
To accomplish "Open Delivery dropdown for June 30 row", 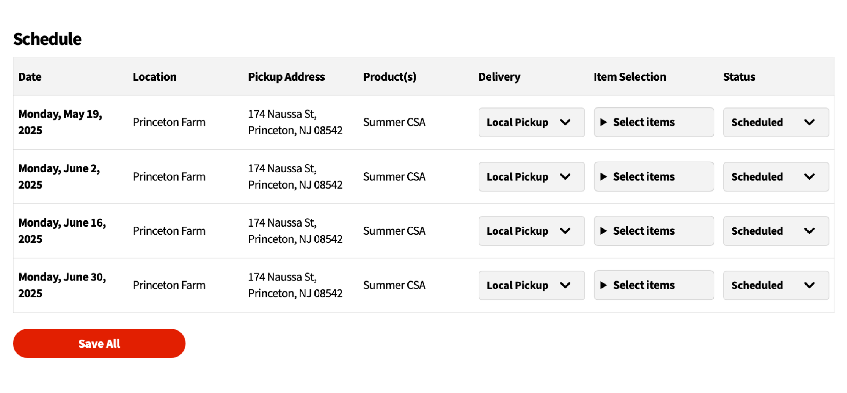I will [x=531, y=285].
